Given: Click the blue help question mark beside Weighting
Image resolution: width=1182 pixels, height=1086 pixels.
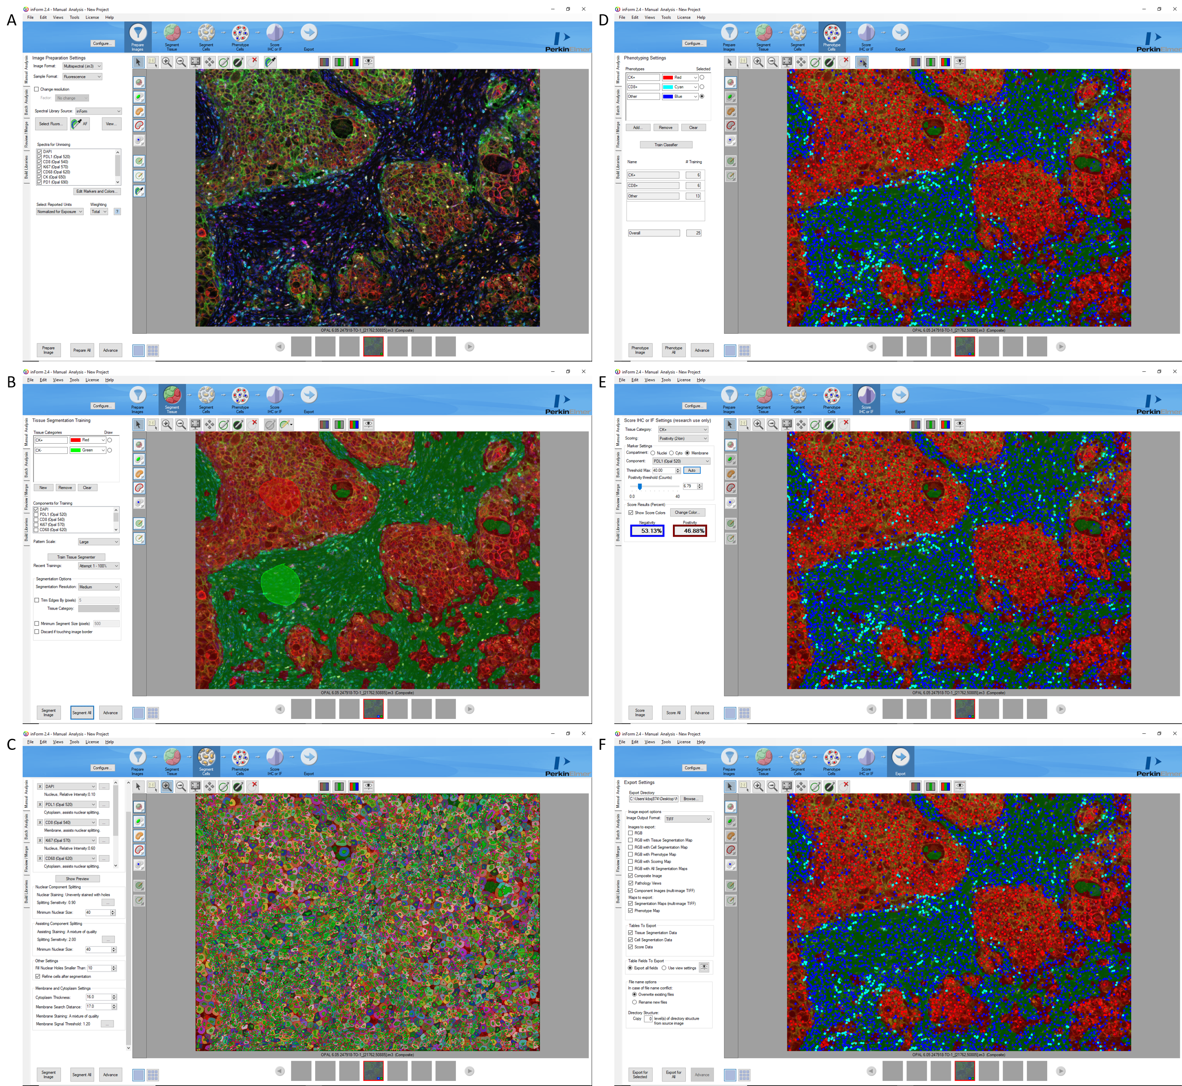Looking at the screenshot, I should pos(118,211).
